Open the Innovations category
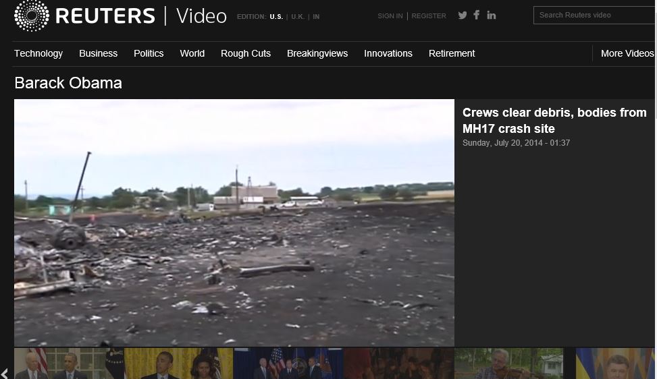657x379 pixels. click(388, 53)
